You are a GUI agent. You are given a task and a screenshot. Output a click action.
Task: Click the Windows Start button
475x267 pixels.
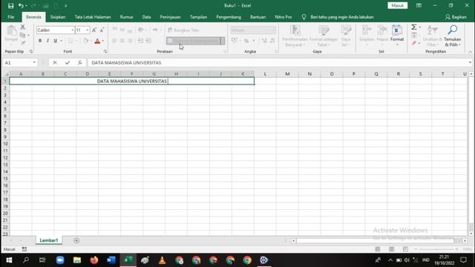(9, 260)
